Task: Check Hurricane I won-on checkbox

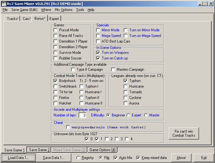Action: 81,92
